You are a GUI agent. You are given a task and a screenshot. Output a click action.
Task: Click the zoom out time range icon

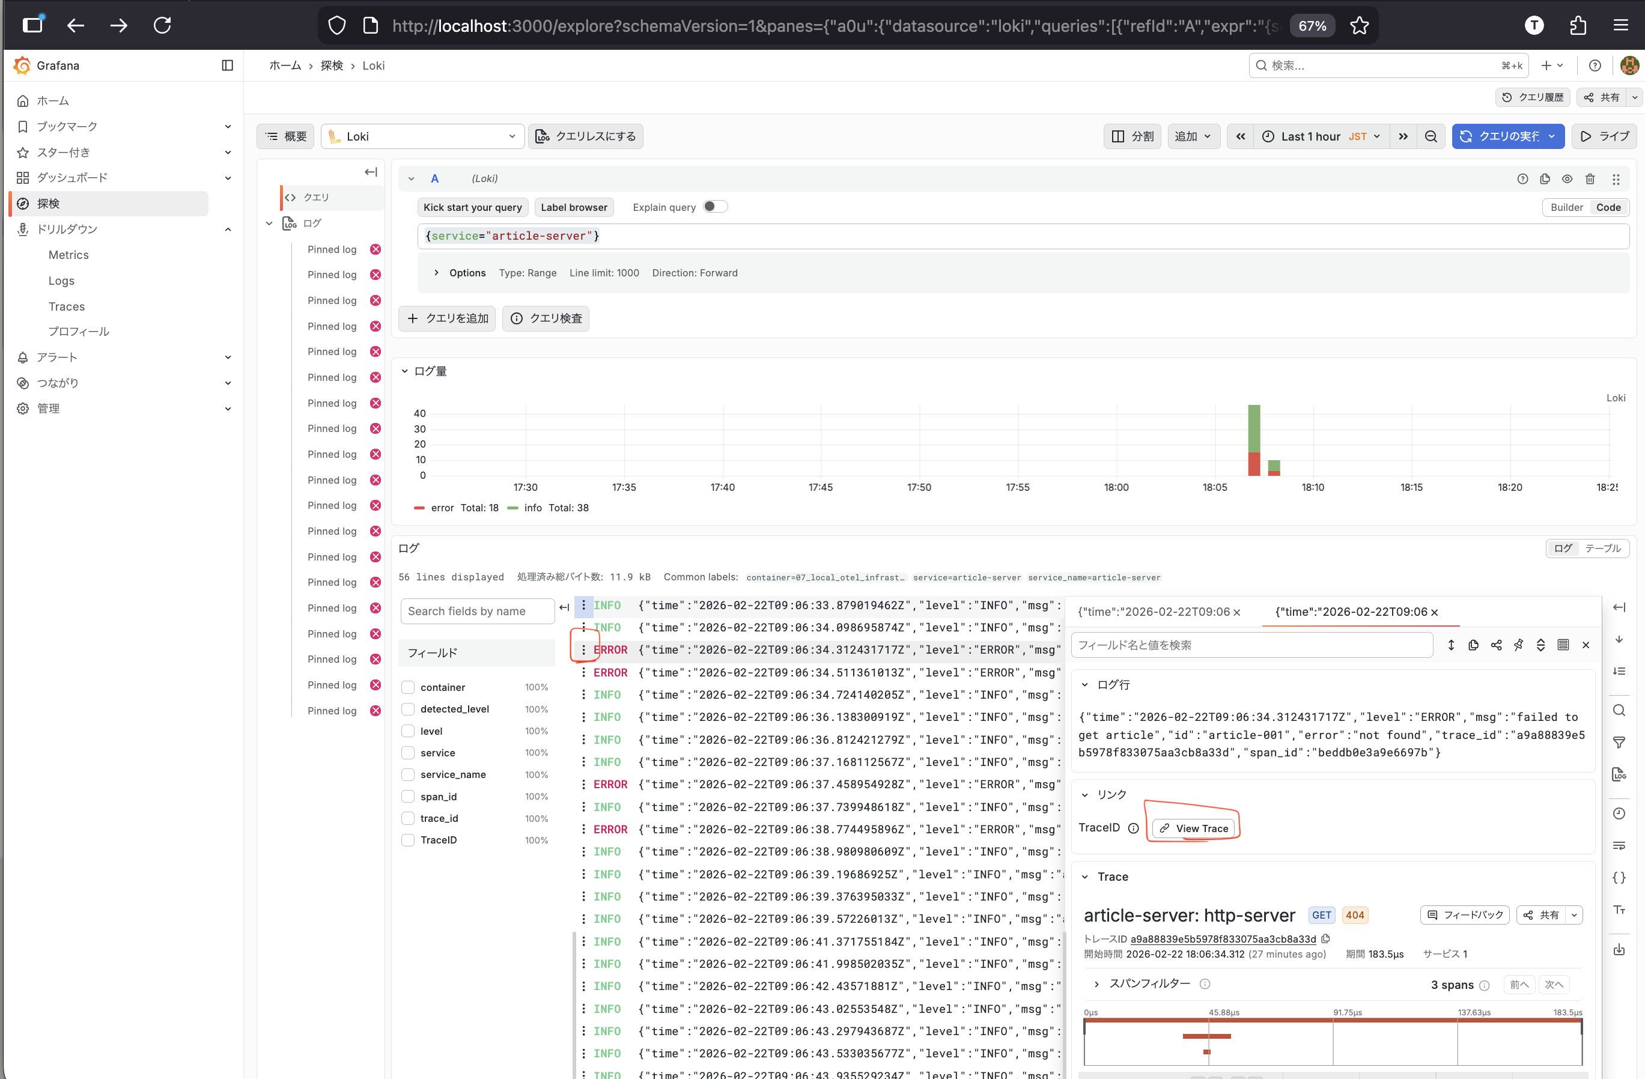(1431, 136)
